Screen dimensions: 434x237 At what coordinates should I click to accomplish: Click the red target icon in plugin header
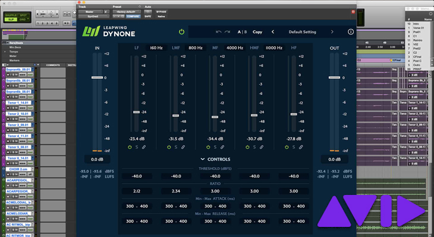[x=353, y=12]
